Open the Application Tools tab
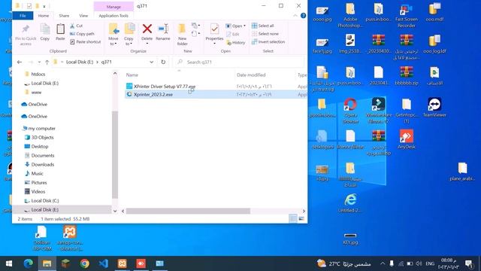This screenshot has height=271, width=481. (113, 16)
